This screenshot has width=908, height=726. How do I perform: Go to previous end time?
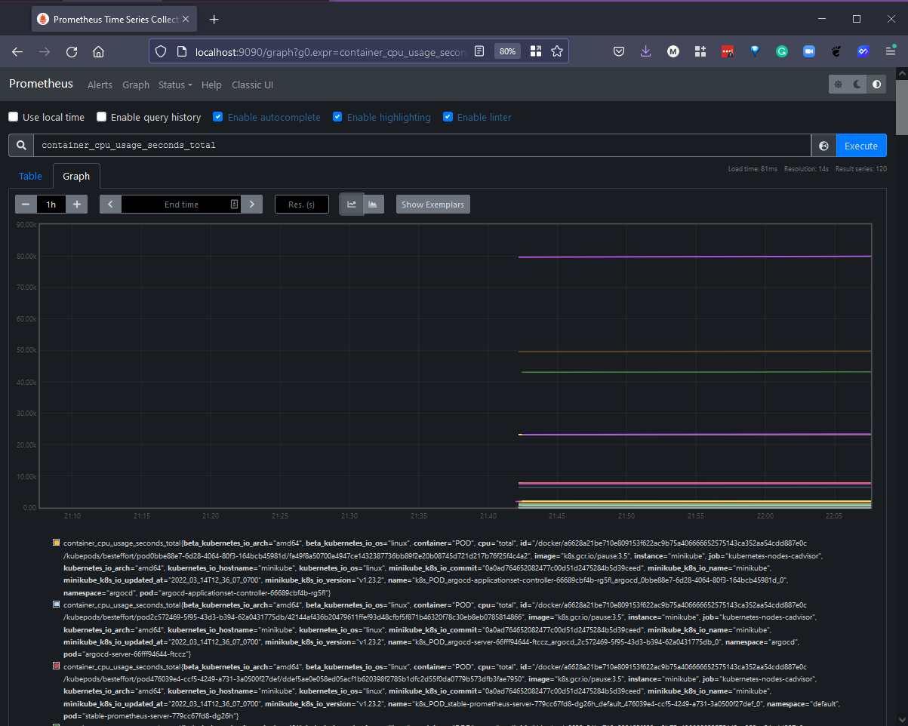click(110, 205)
